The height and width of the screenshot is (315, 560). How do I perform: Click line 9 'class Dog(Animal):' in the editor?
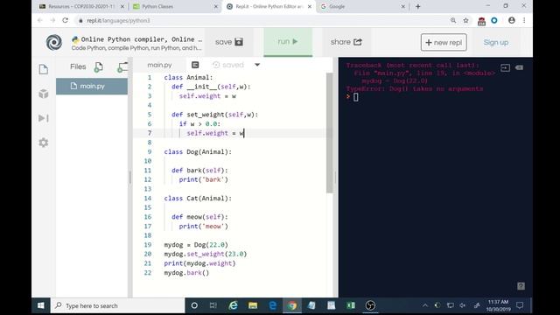click(198, 151)
